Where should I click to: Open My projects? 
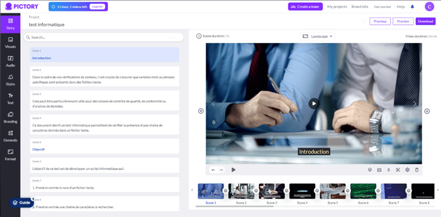337,7
